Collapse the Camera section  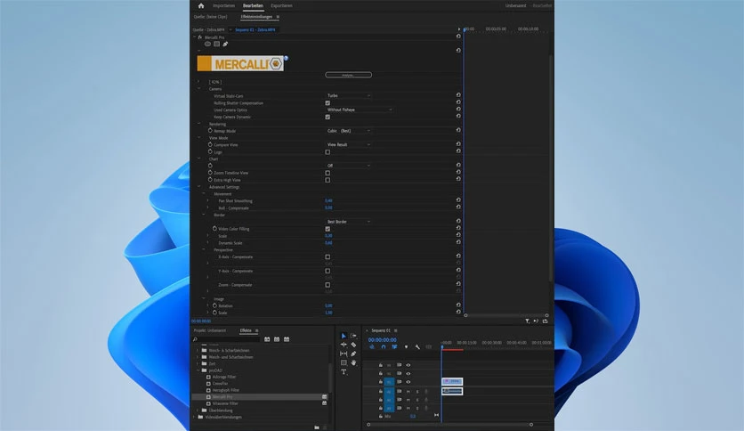[198, 89]
